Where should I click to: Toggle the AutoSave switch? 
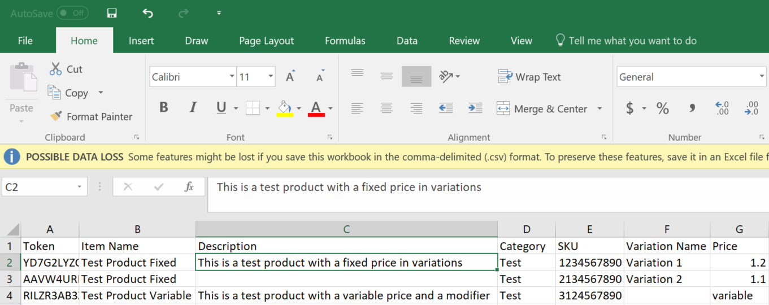tap(72, 13)
